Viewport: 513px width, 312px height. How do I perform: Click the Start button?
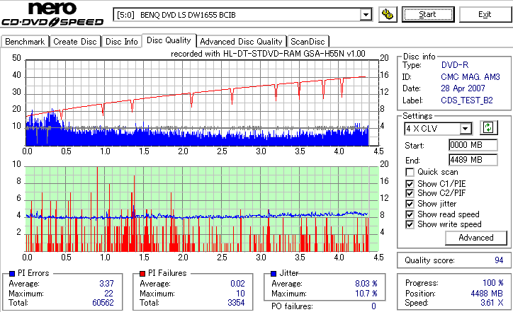pyautogui.click(x=428, y=14)
